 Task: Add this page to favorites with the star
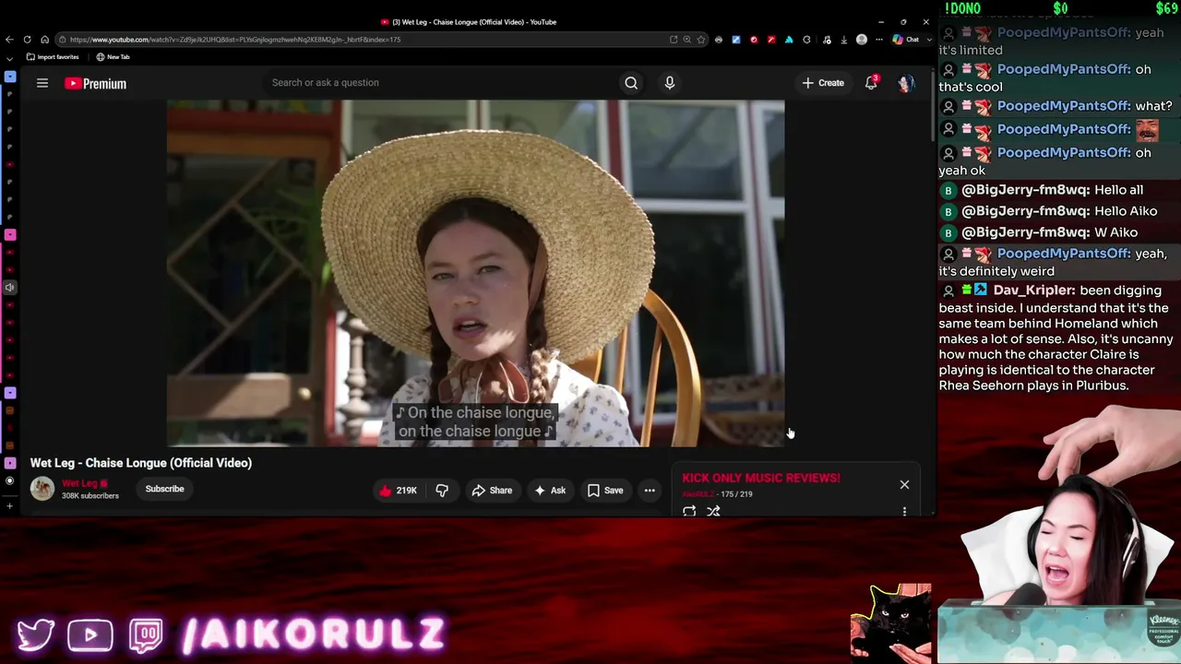point(701,40)
